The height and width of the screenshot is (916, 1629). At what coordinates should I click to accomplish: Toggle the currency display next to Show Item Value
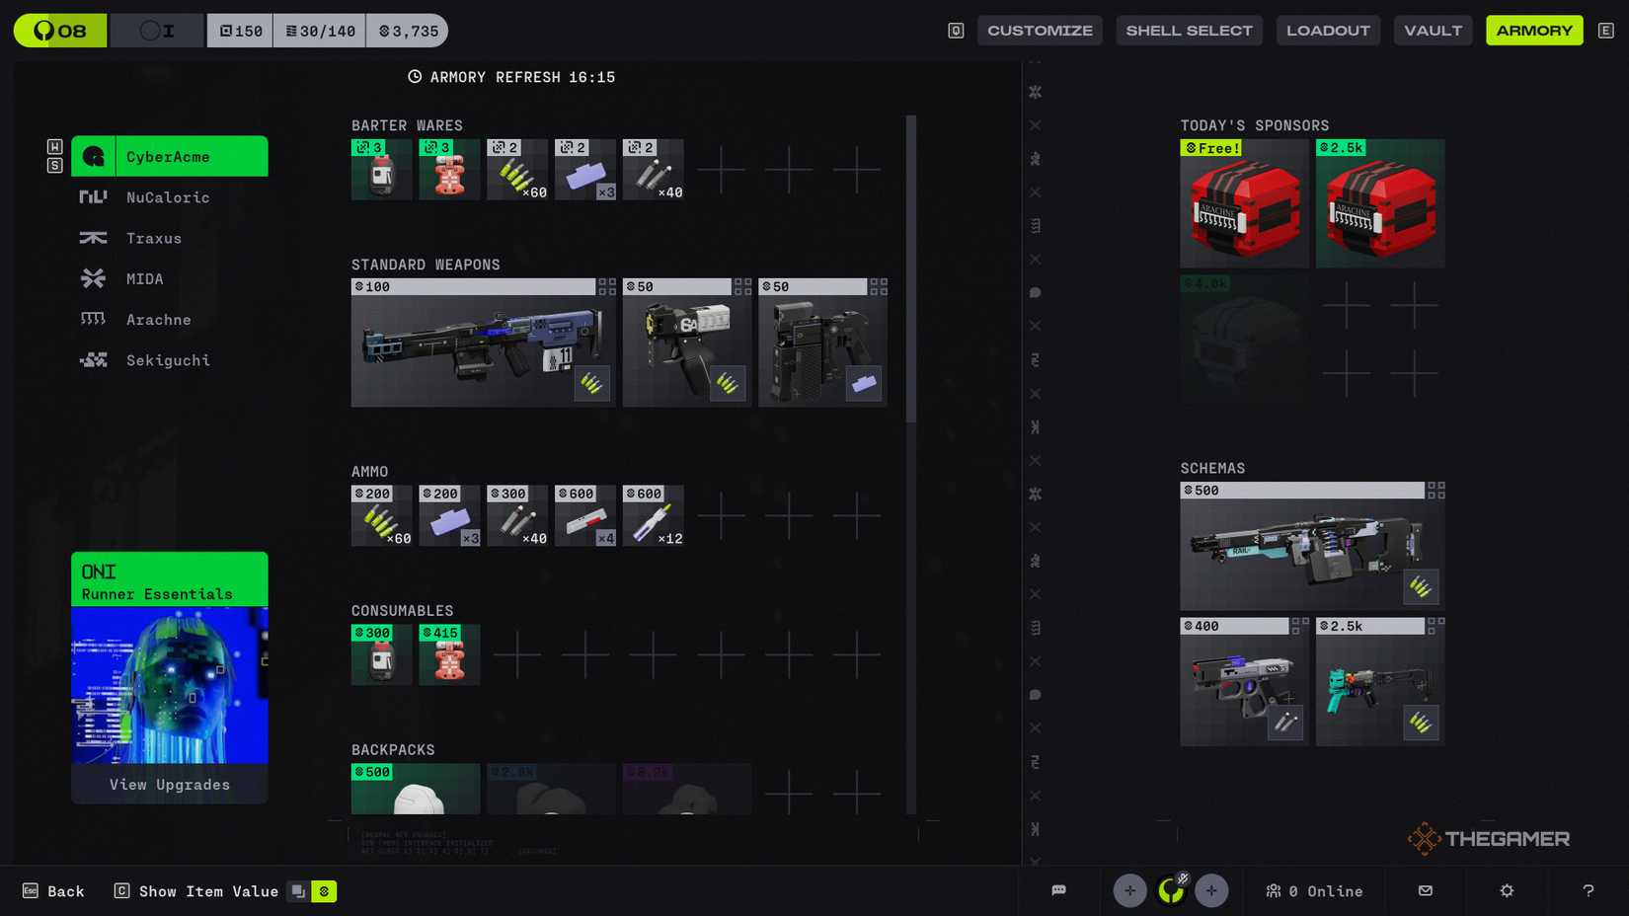pos(325,890)
